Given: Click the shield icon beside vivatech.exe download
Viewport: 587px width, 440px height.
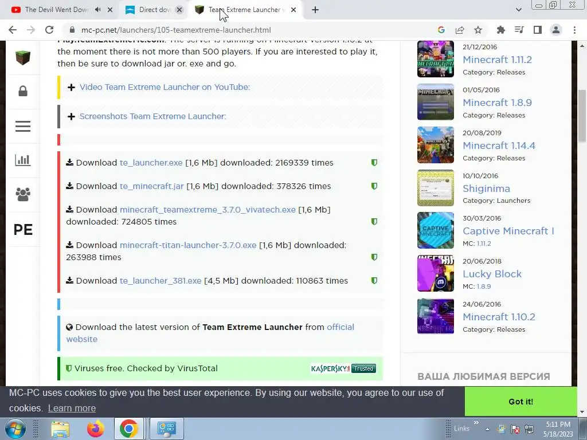Looking at the screenshot, I should click(374, 222).
